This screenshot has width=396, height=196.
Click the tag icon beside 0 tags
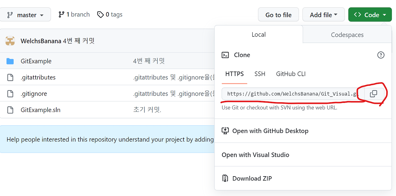[100, 15]
